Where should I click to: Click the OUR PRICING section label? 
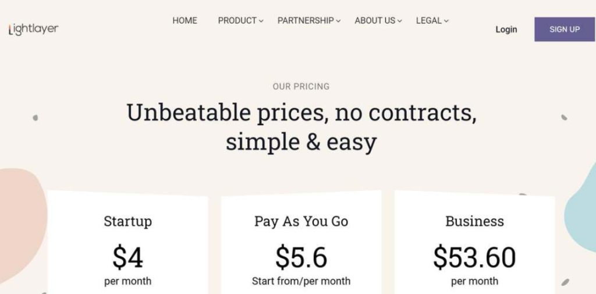point(301,86)
